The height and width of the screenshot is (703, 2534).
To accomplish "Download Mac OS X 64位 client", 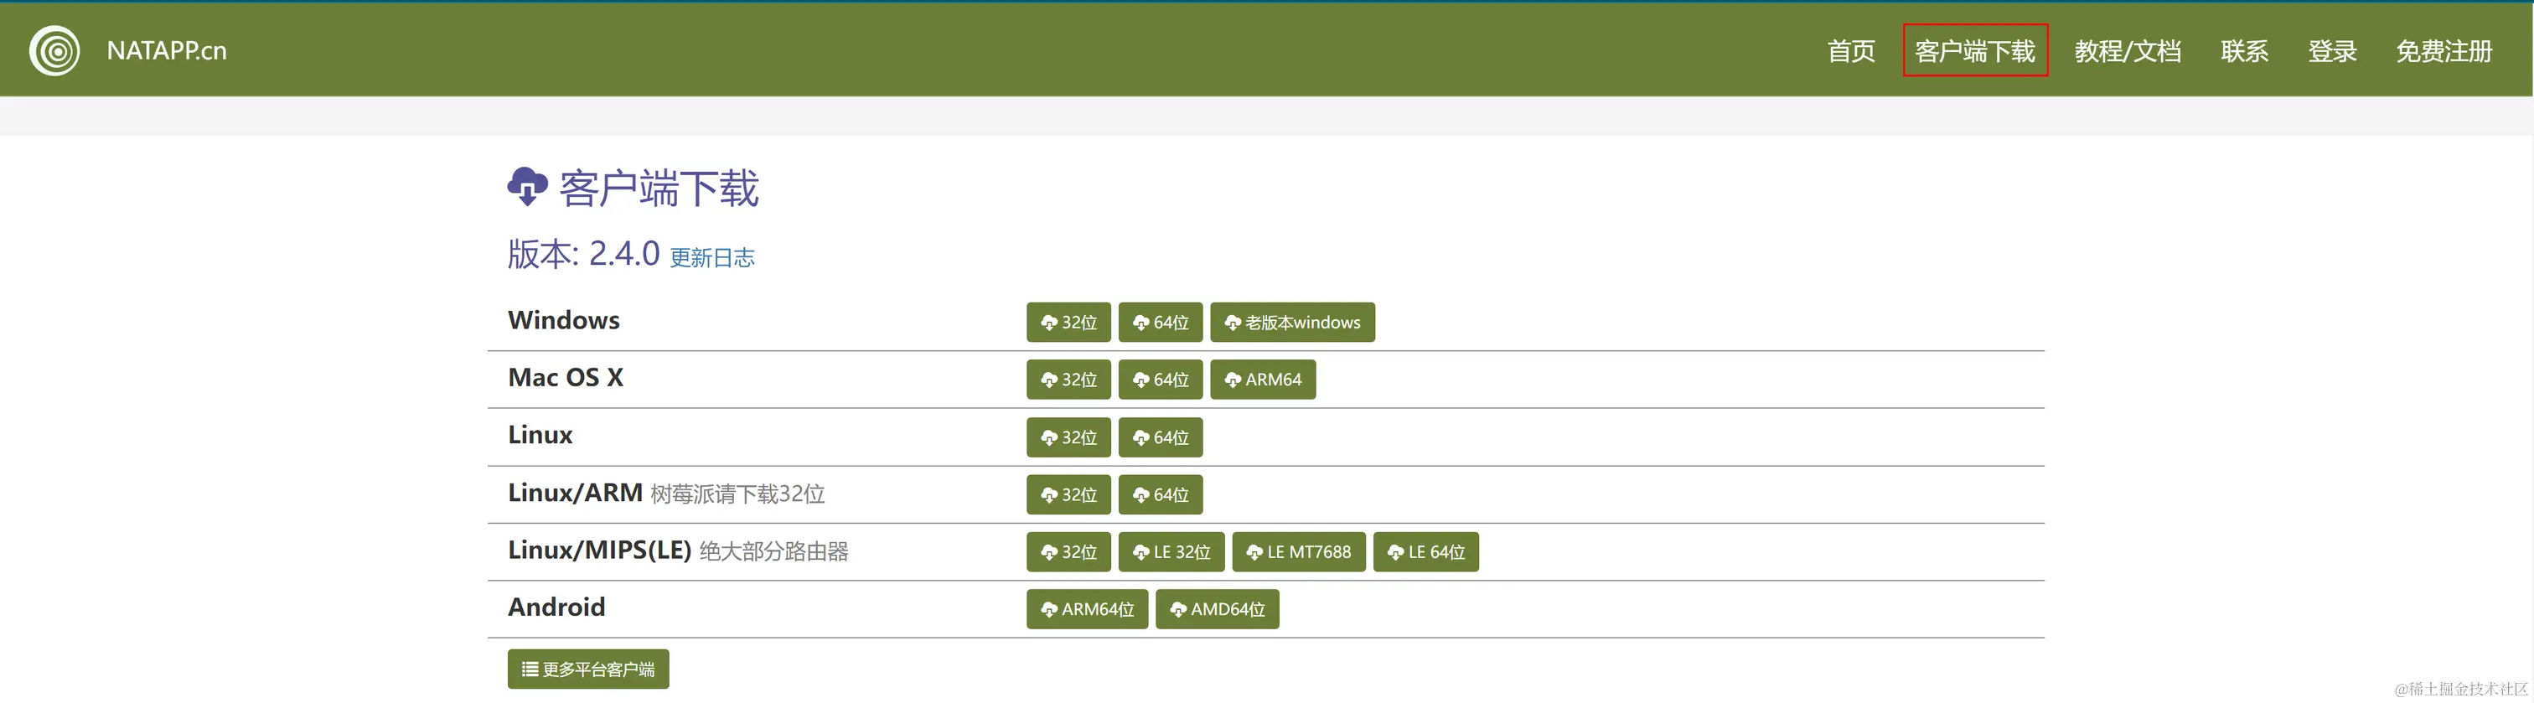I will [1161, 380].
